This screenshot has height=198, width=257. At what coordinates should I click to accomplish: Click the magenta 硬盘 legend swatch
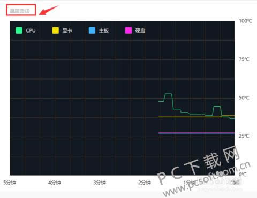[128, 30]
